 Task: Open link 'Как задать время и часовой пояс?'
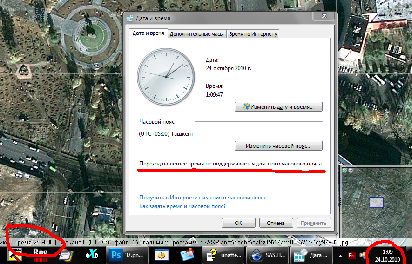click(x=182, y=206)
